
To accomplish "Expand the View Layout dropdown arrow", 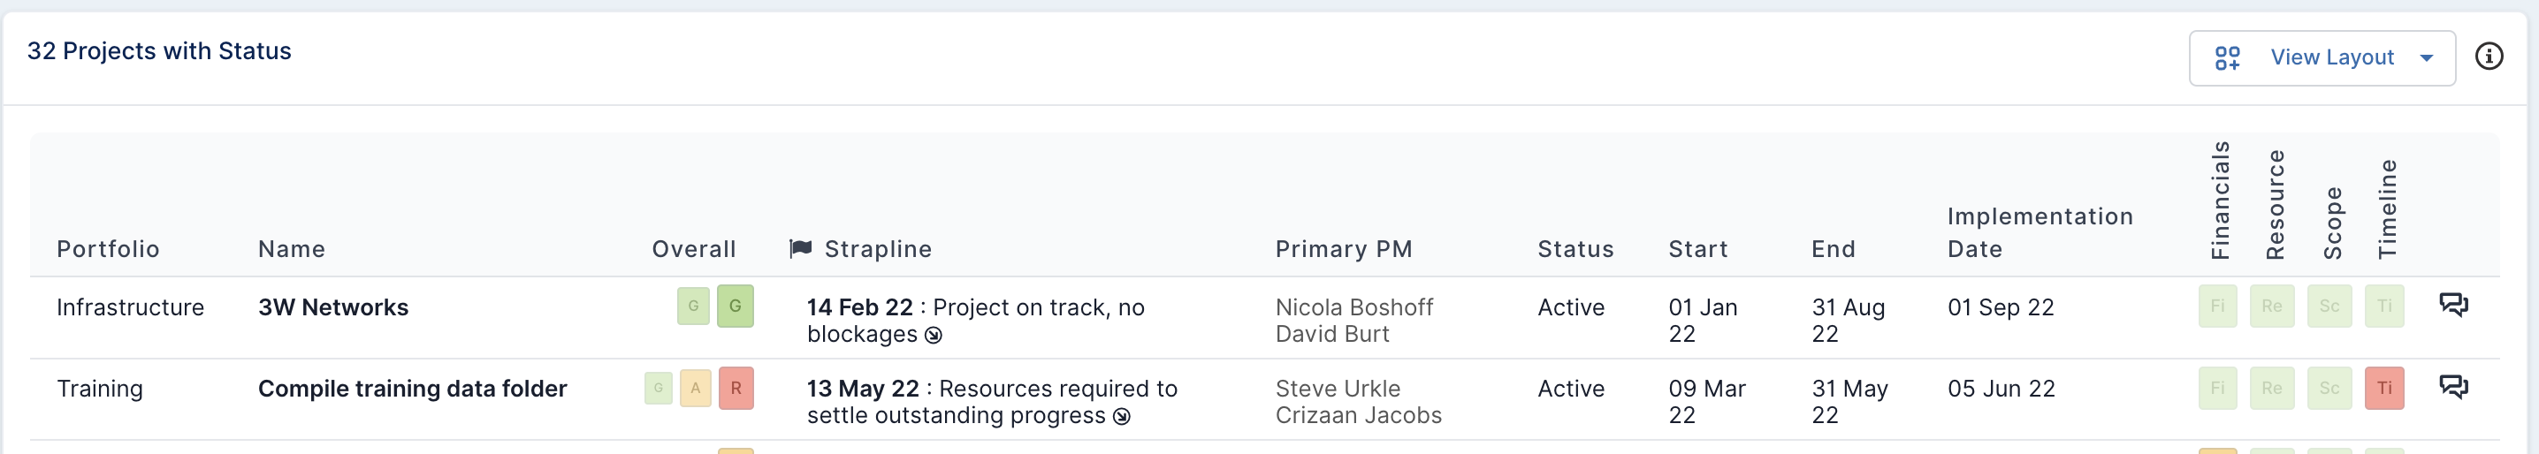I will coord(2427,58).
